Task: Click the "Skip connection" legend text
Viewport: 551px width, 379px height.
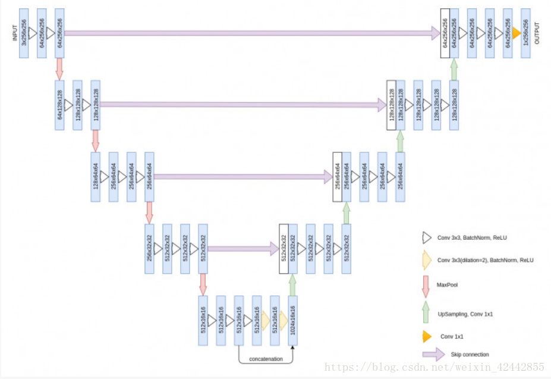Action: 470,355
